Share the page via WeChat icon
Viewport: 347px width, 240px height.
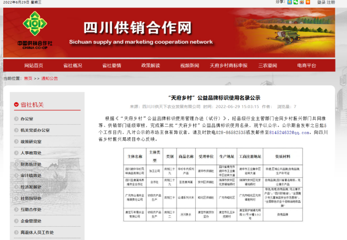(x=296, y=2)
